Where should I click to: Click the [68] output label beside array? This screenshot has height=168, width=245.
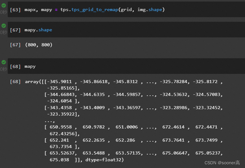(15, 82)
